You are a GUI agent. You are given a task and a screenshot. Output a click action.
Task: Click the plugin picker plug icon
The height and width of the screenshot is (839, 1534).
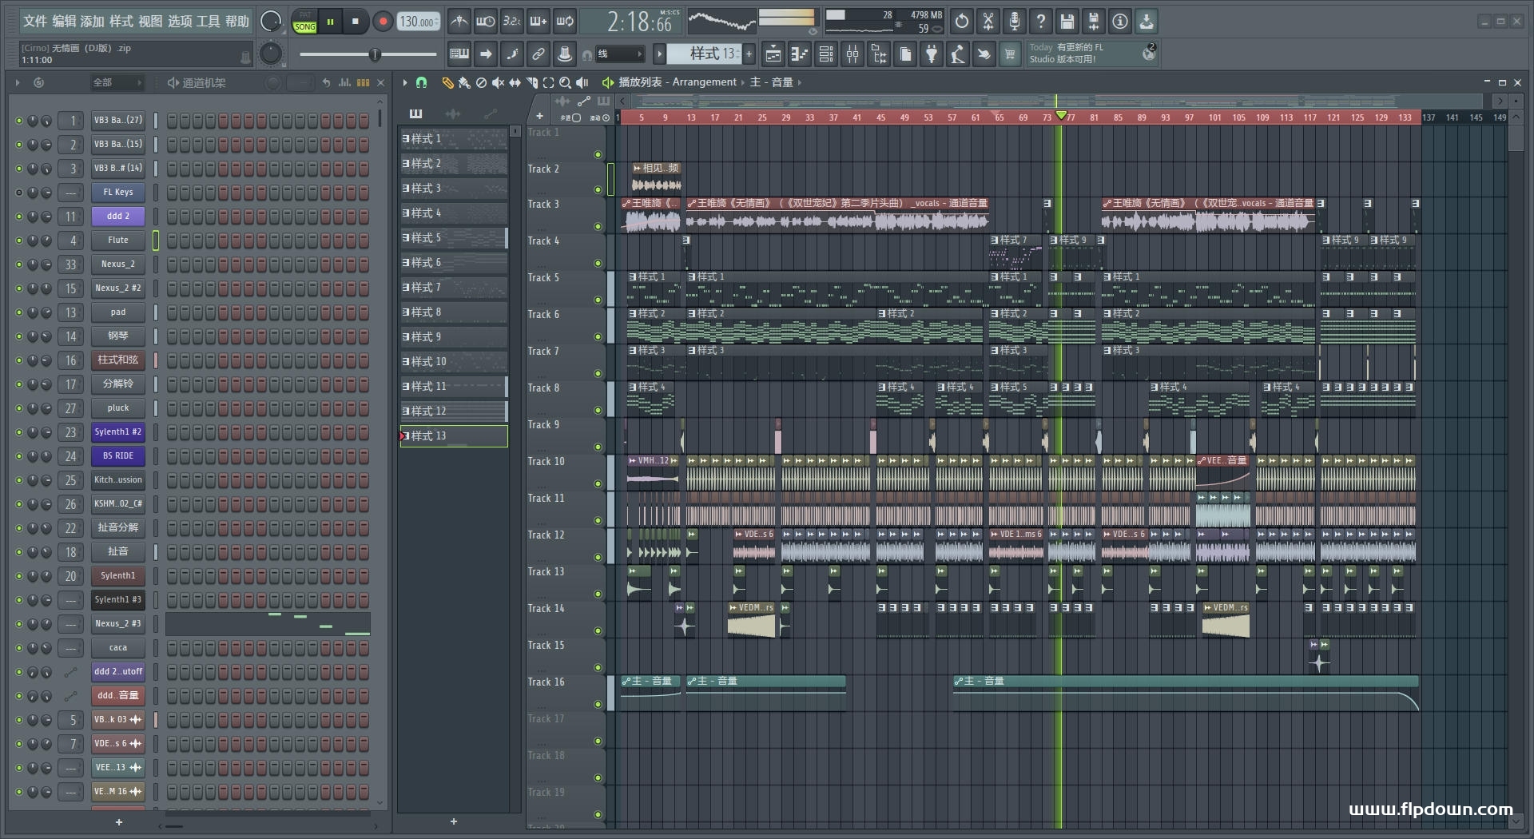click(x=932, y=54)
